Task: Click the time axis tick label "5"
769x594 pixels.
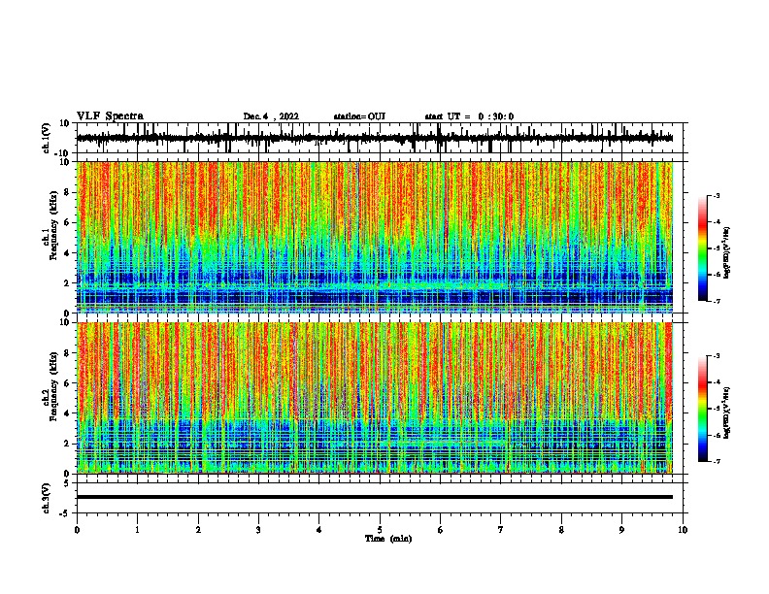Action: click(380, 530)
